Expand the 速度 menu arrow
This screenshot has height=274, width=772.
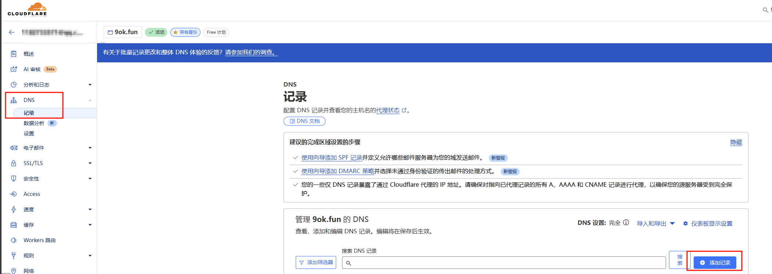[90, 209]
